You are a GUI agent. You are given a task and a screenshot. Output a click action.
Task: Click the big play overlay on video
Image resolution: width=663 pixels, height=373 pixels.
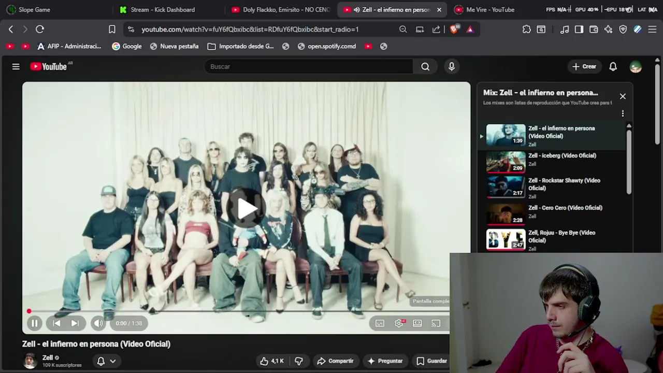(247, 208)
